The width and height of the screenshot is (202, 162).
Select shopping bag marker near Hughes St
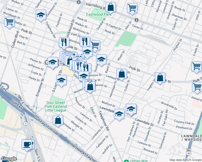click(x=160, y=77)
